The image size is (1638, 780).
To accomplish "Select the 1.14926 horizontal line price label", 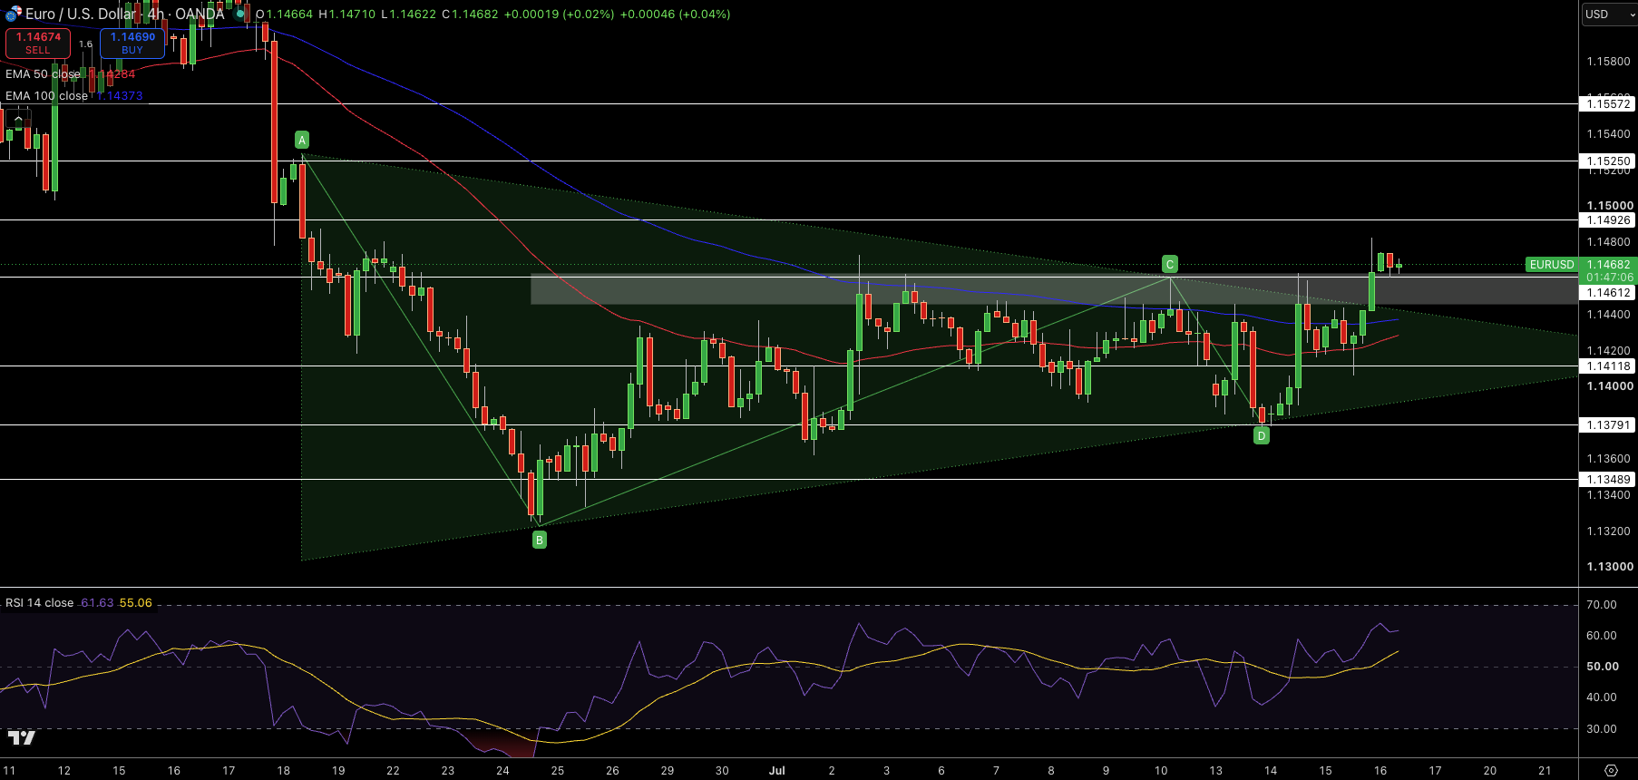I will coord(1608,220).
